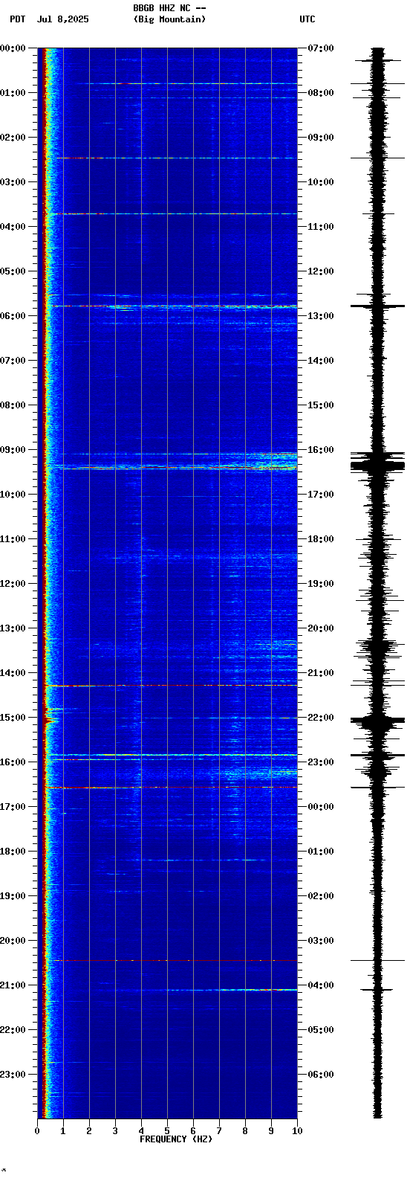Click the '9' frequency axis tick label
This screenshot has width=410, height=1178.
pyautogui.click(x=271, y=1131)
